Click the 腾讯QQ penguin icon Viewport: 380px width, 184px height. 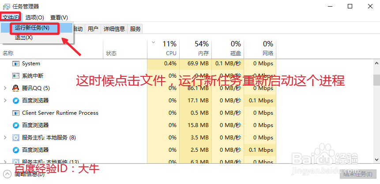[x=16, y=88]
